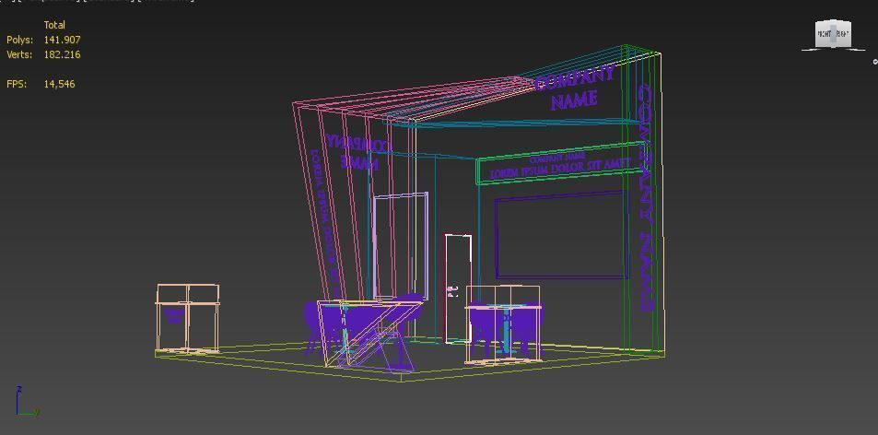Click the FPS: statistics label

tap(17, 84)
